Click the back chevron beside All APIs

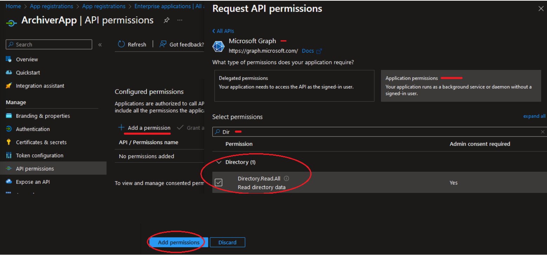pyautogui.click(x=214, y=31)
